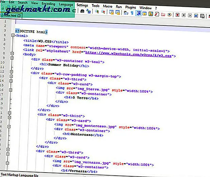Open the Language menu
Viewport: 210px width, 177px height.
(66, 4)
